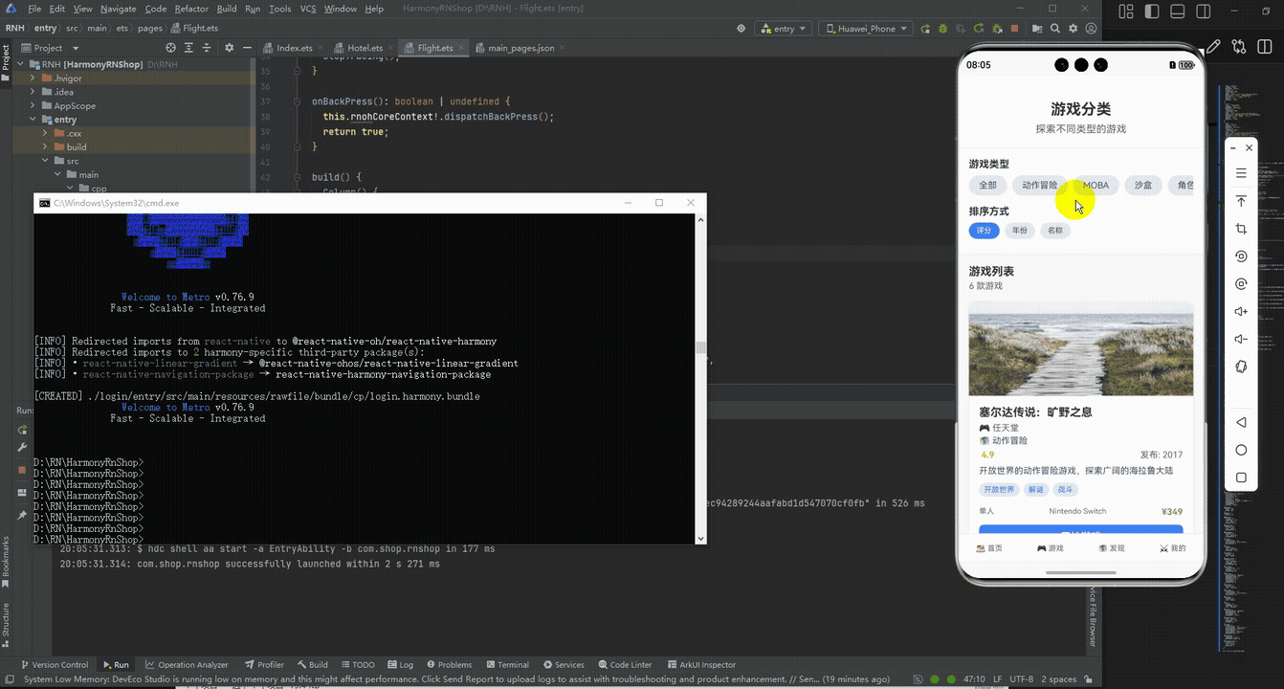Image resolution: width=1284 pixels, height=689 pixels.
Task: Click the search magnifier in main toolbar
Action: pyautogui.click(x=1054, y=29)
